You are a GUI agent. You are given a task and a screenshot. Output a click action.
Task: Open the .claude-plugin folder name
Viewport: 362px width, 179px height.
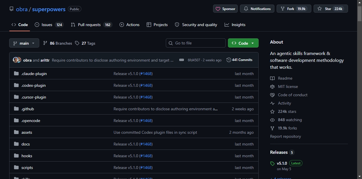tap(34, 74)
